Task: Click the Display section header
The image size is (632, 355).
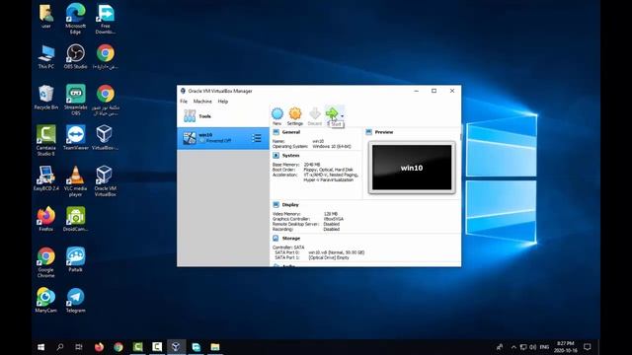Action: [290, 205]
